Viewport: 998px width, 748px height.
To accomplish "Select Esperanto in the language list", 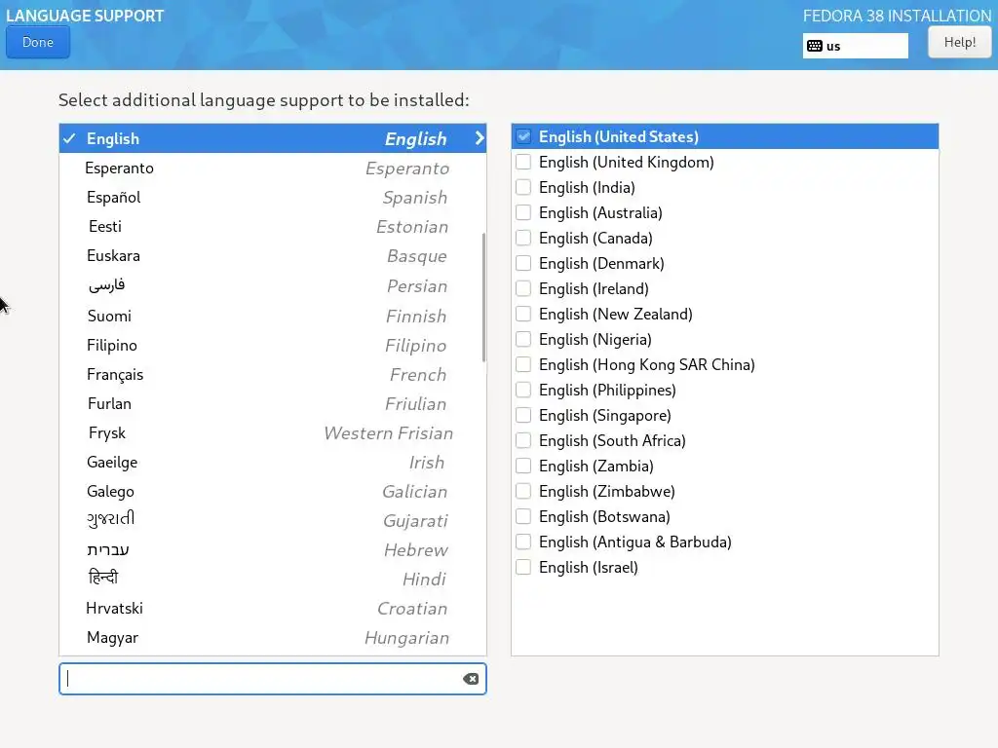I will (273, 168).
